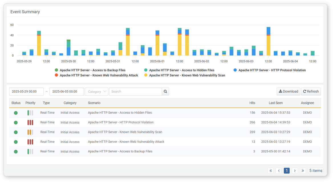Screen dimensions: 333x182
Task: Click hits value 269
Action: 252,132
